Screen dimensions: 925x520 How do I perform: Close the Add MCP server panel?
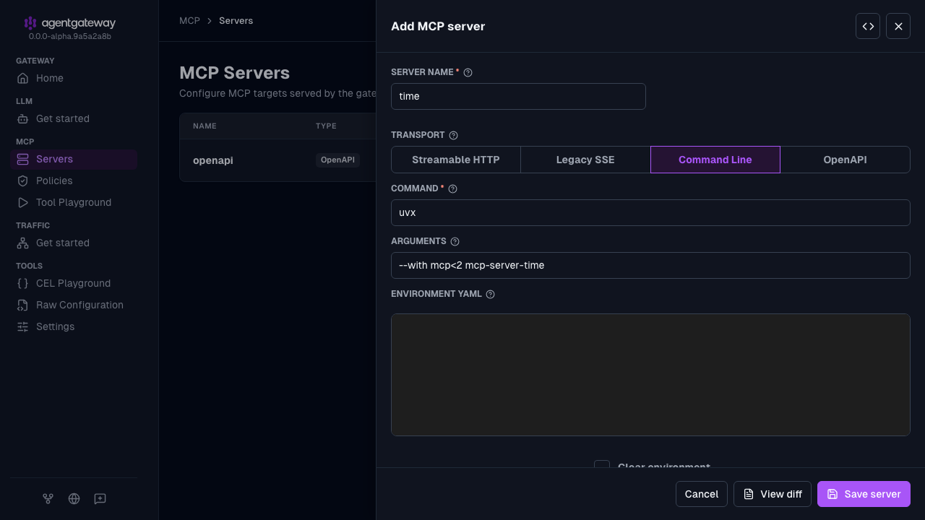[898, 26]
